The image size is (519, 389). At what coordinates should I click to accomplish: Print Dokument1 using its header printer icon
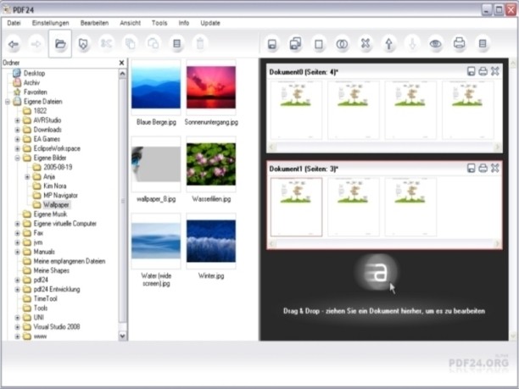pos(483,169)
